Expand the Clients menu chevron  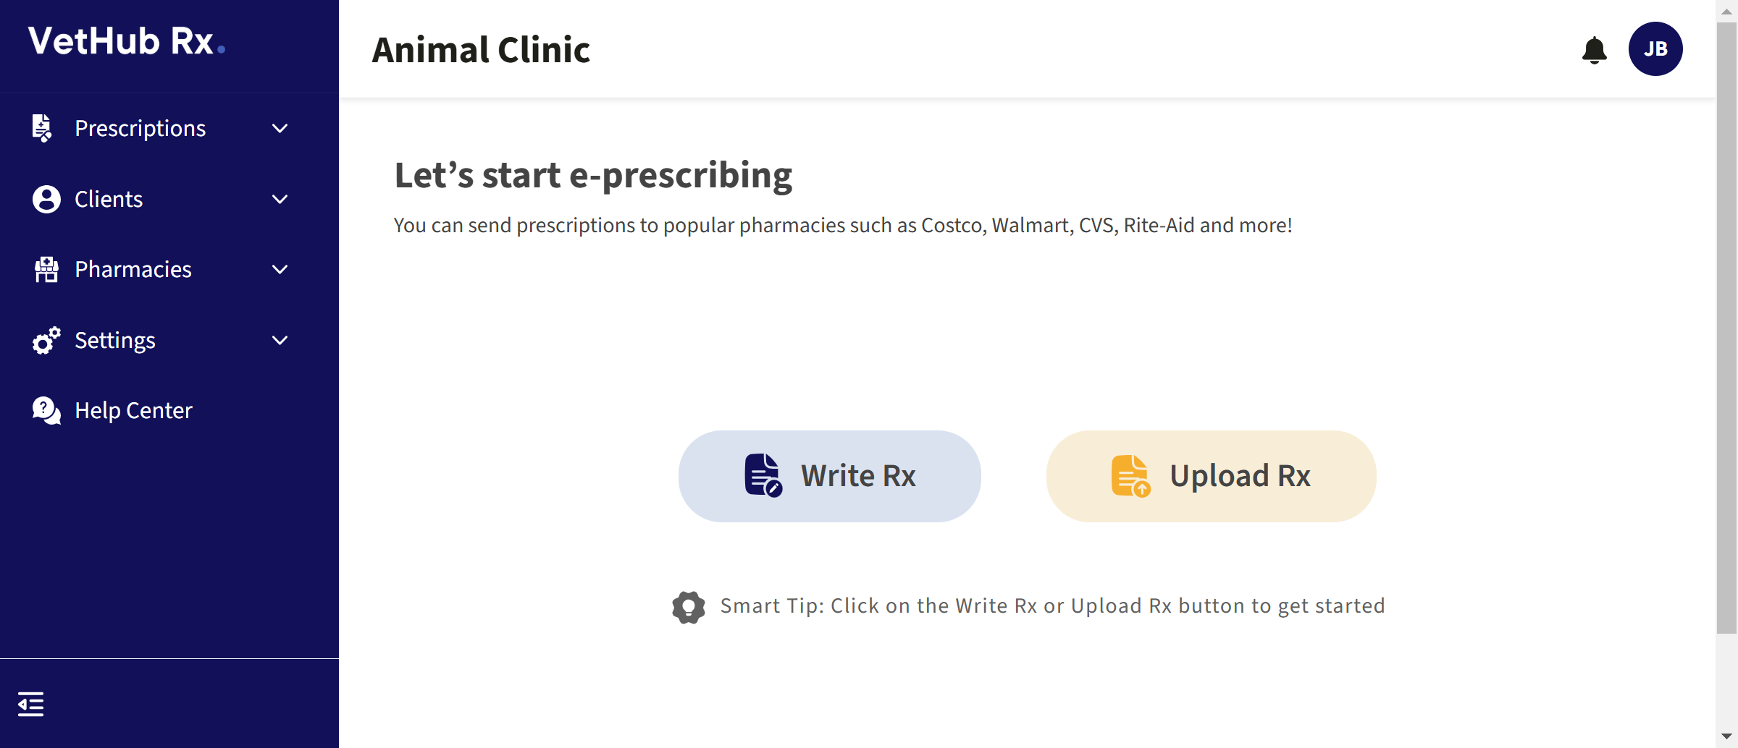[x=280, y=199]
